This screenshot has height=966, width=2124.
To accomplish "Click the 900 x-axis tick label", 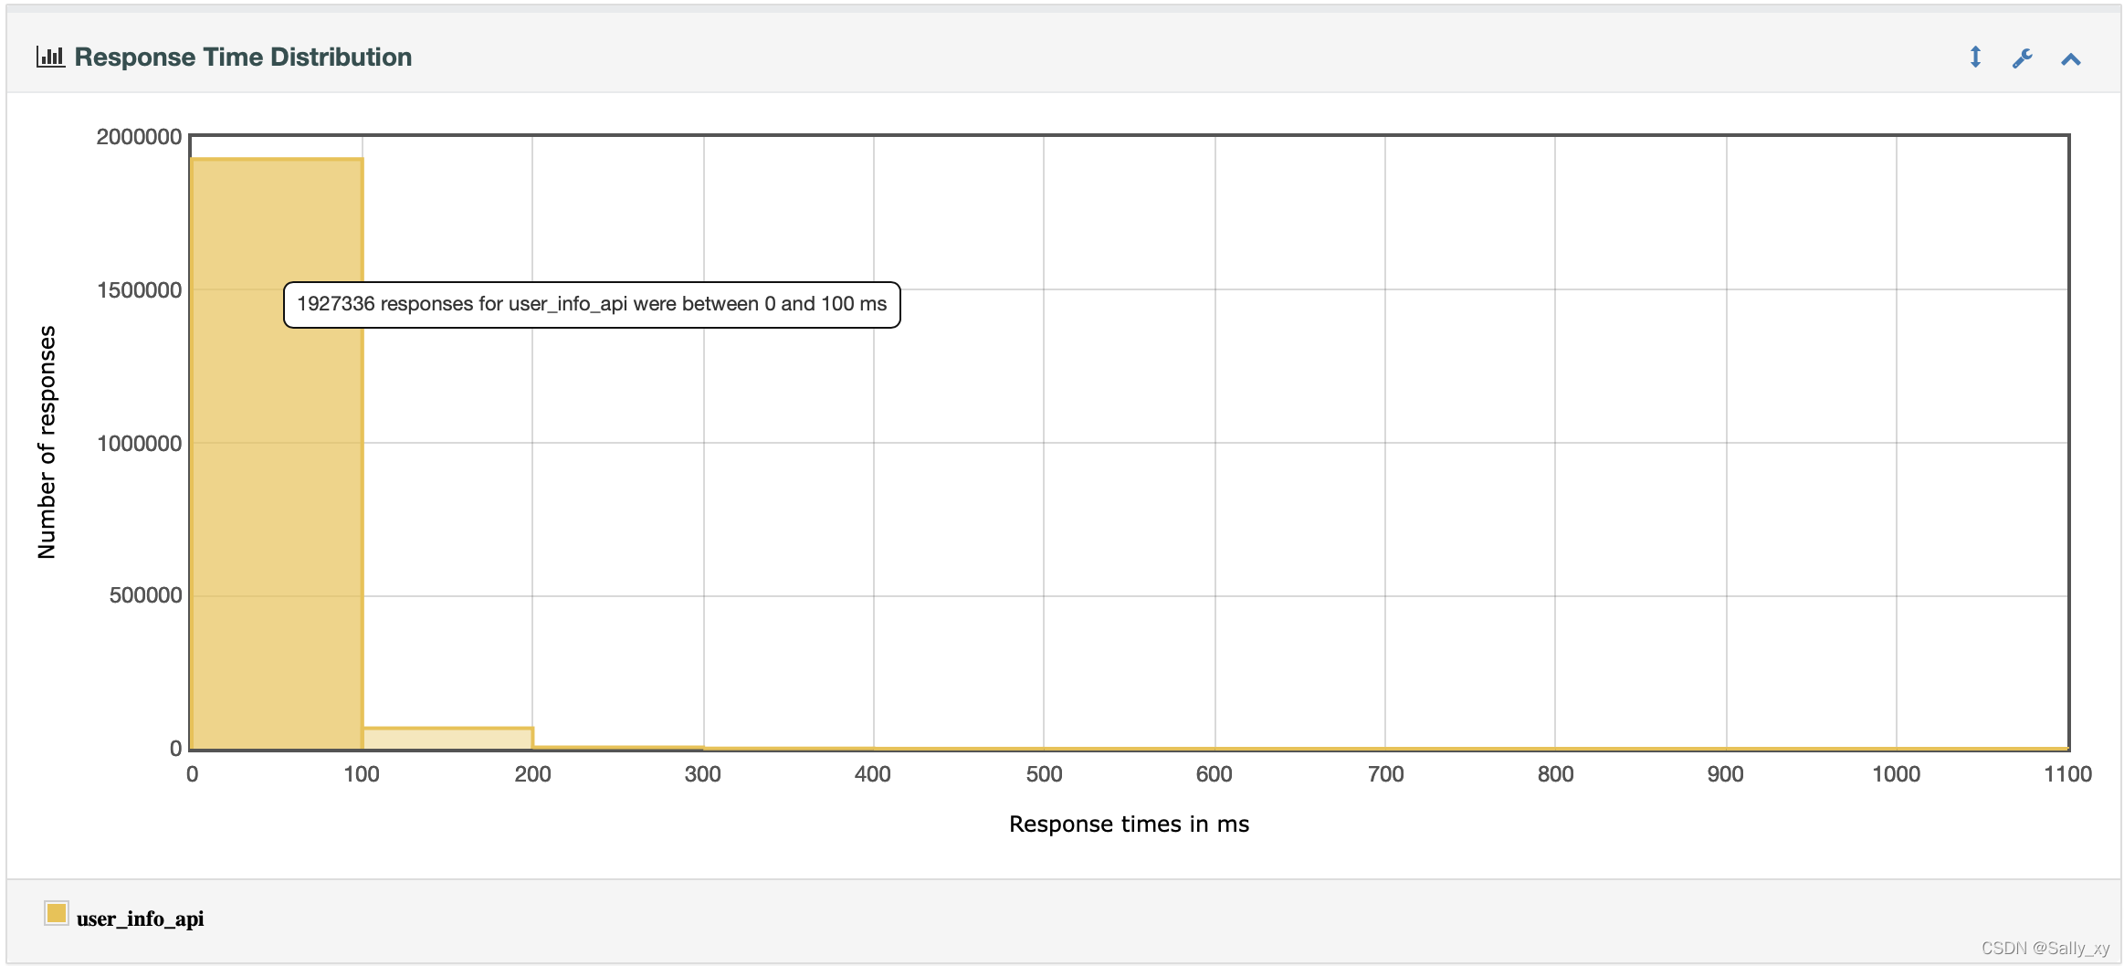I will [1726, 774].
